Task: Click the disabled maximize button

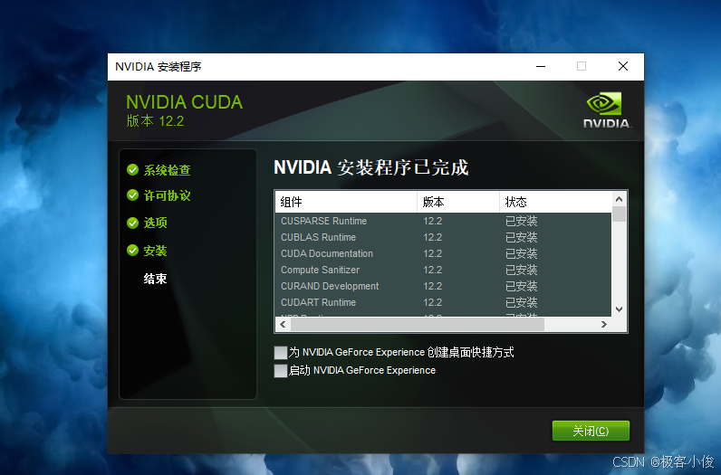Action: (x=582, y=67)
